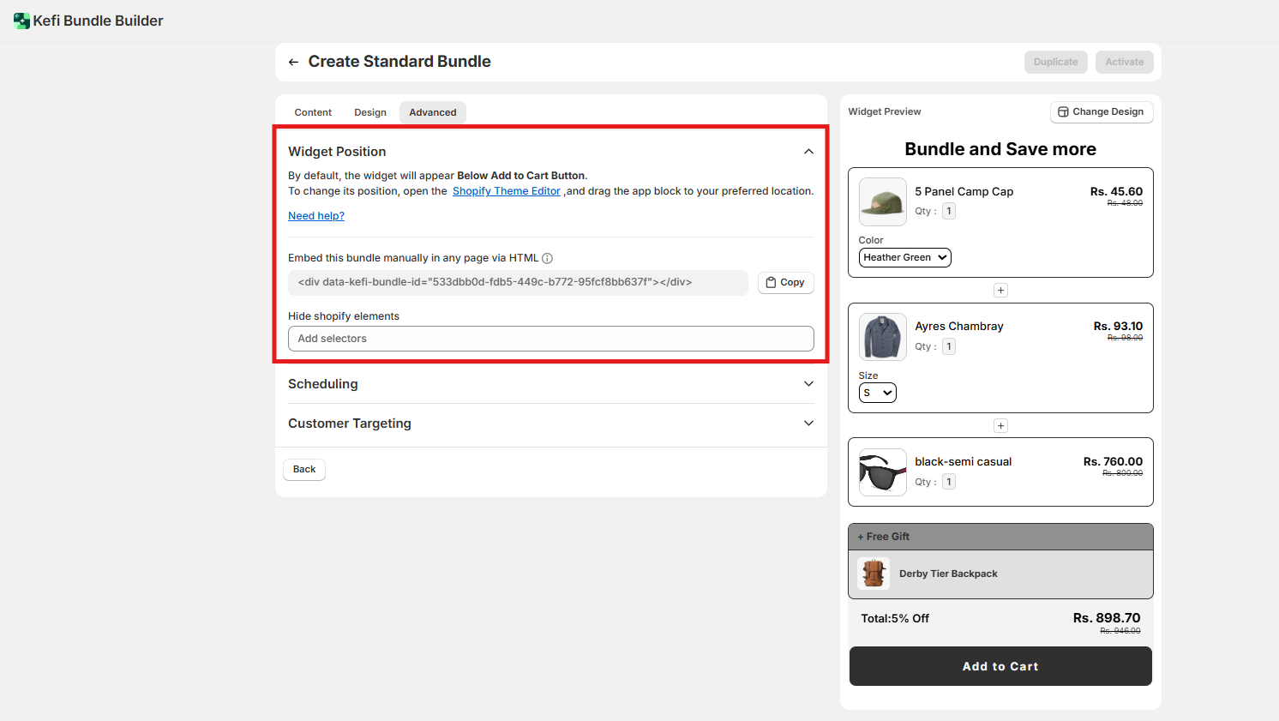The width and height of the screenshot is (1279, 721).
Task: Click the Need help? link
Action: click(316, 216)
